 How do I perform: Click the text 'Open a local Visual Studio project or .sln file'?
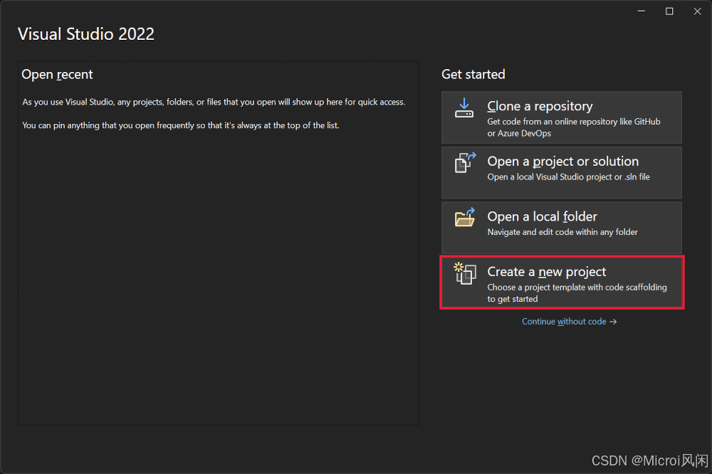click(568, 177)
